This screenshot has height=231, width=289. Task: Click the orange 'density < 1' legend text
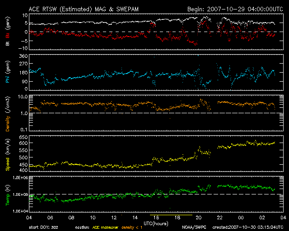coord(132,227)
